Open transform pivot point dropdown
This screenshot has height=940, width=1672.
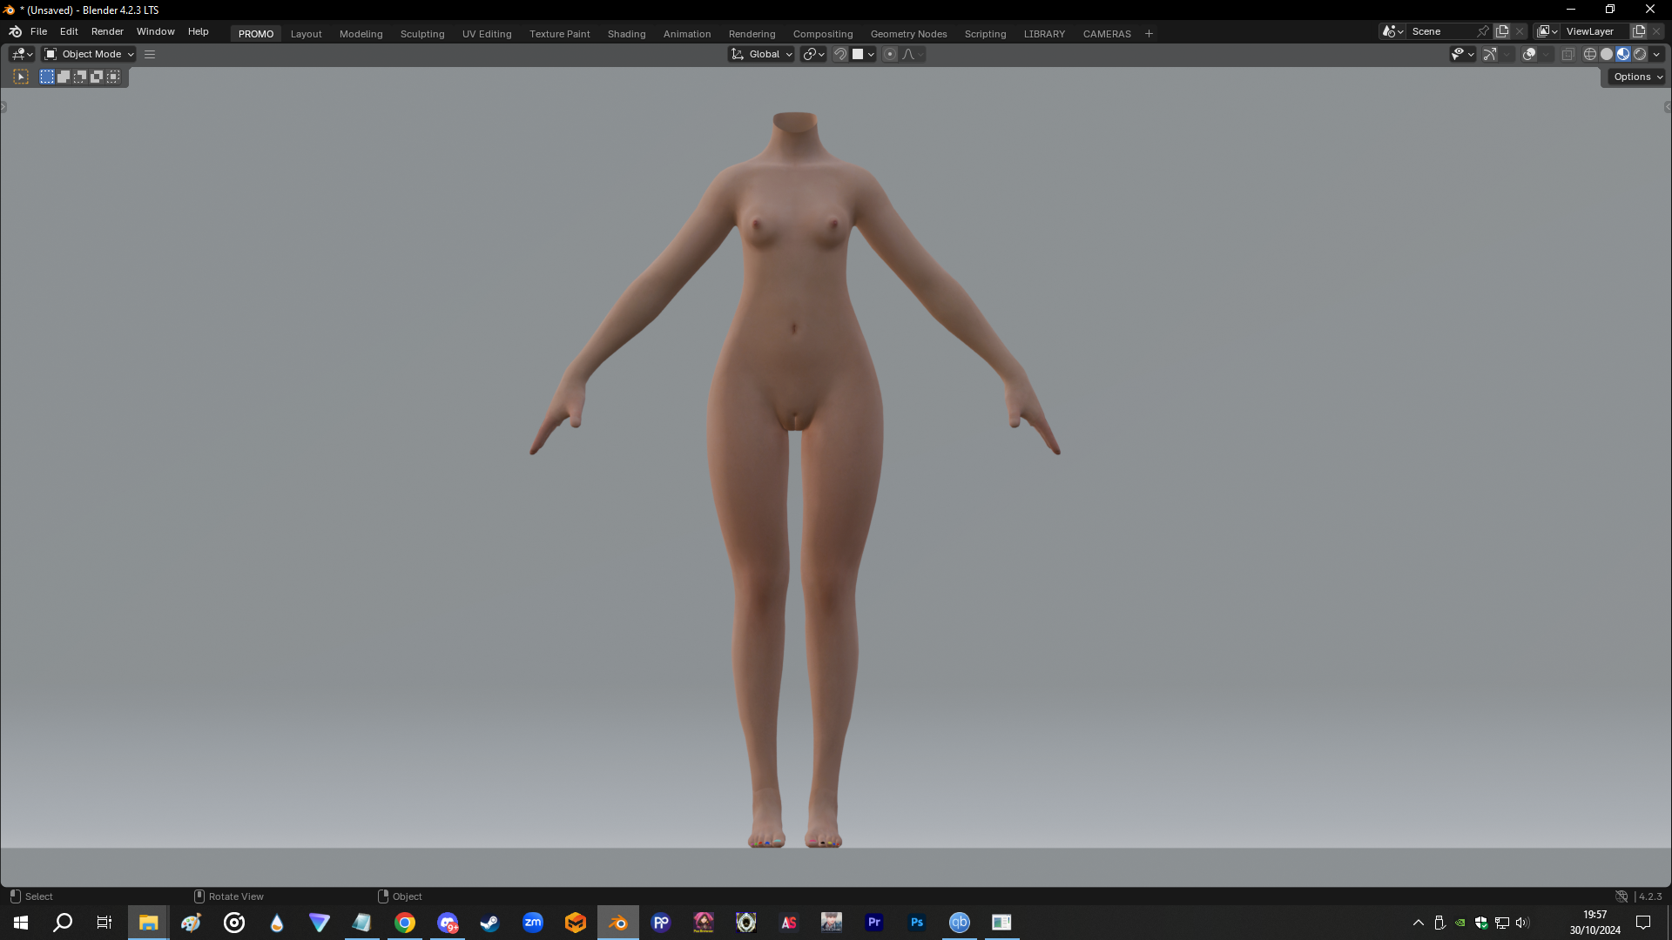pos(813,54)
